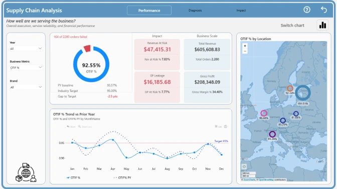The height and width of the screenshot is (189, 337).
Task: Click the April OTIF % data point
Action: pos(113,139)
